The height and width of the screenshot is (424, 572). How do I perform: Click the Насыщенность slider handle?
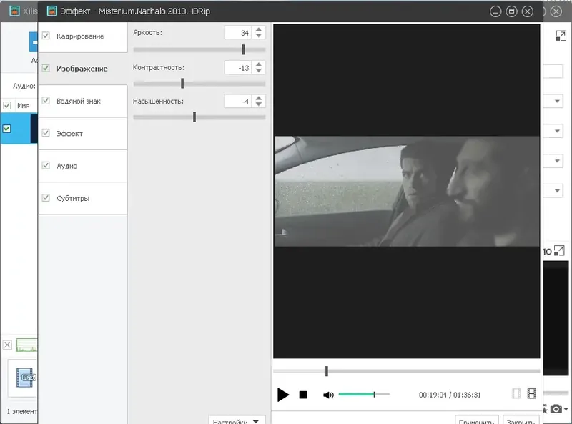coord(194,117)
